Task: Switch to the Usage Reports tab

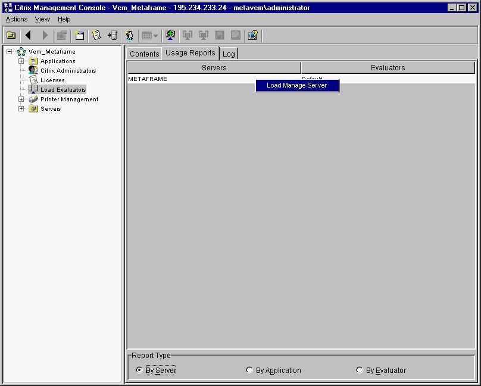Action: click(190, 53)
